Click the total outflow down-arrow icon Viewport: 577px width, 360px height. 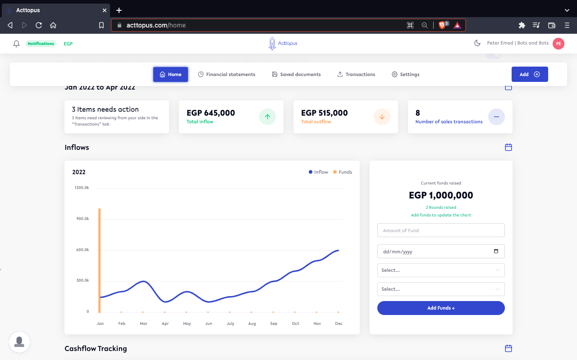382,117
